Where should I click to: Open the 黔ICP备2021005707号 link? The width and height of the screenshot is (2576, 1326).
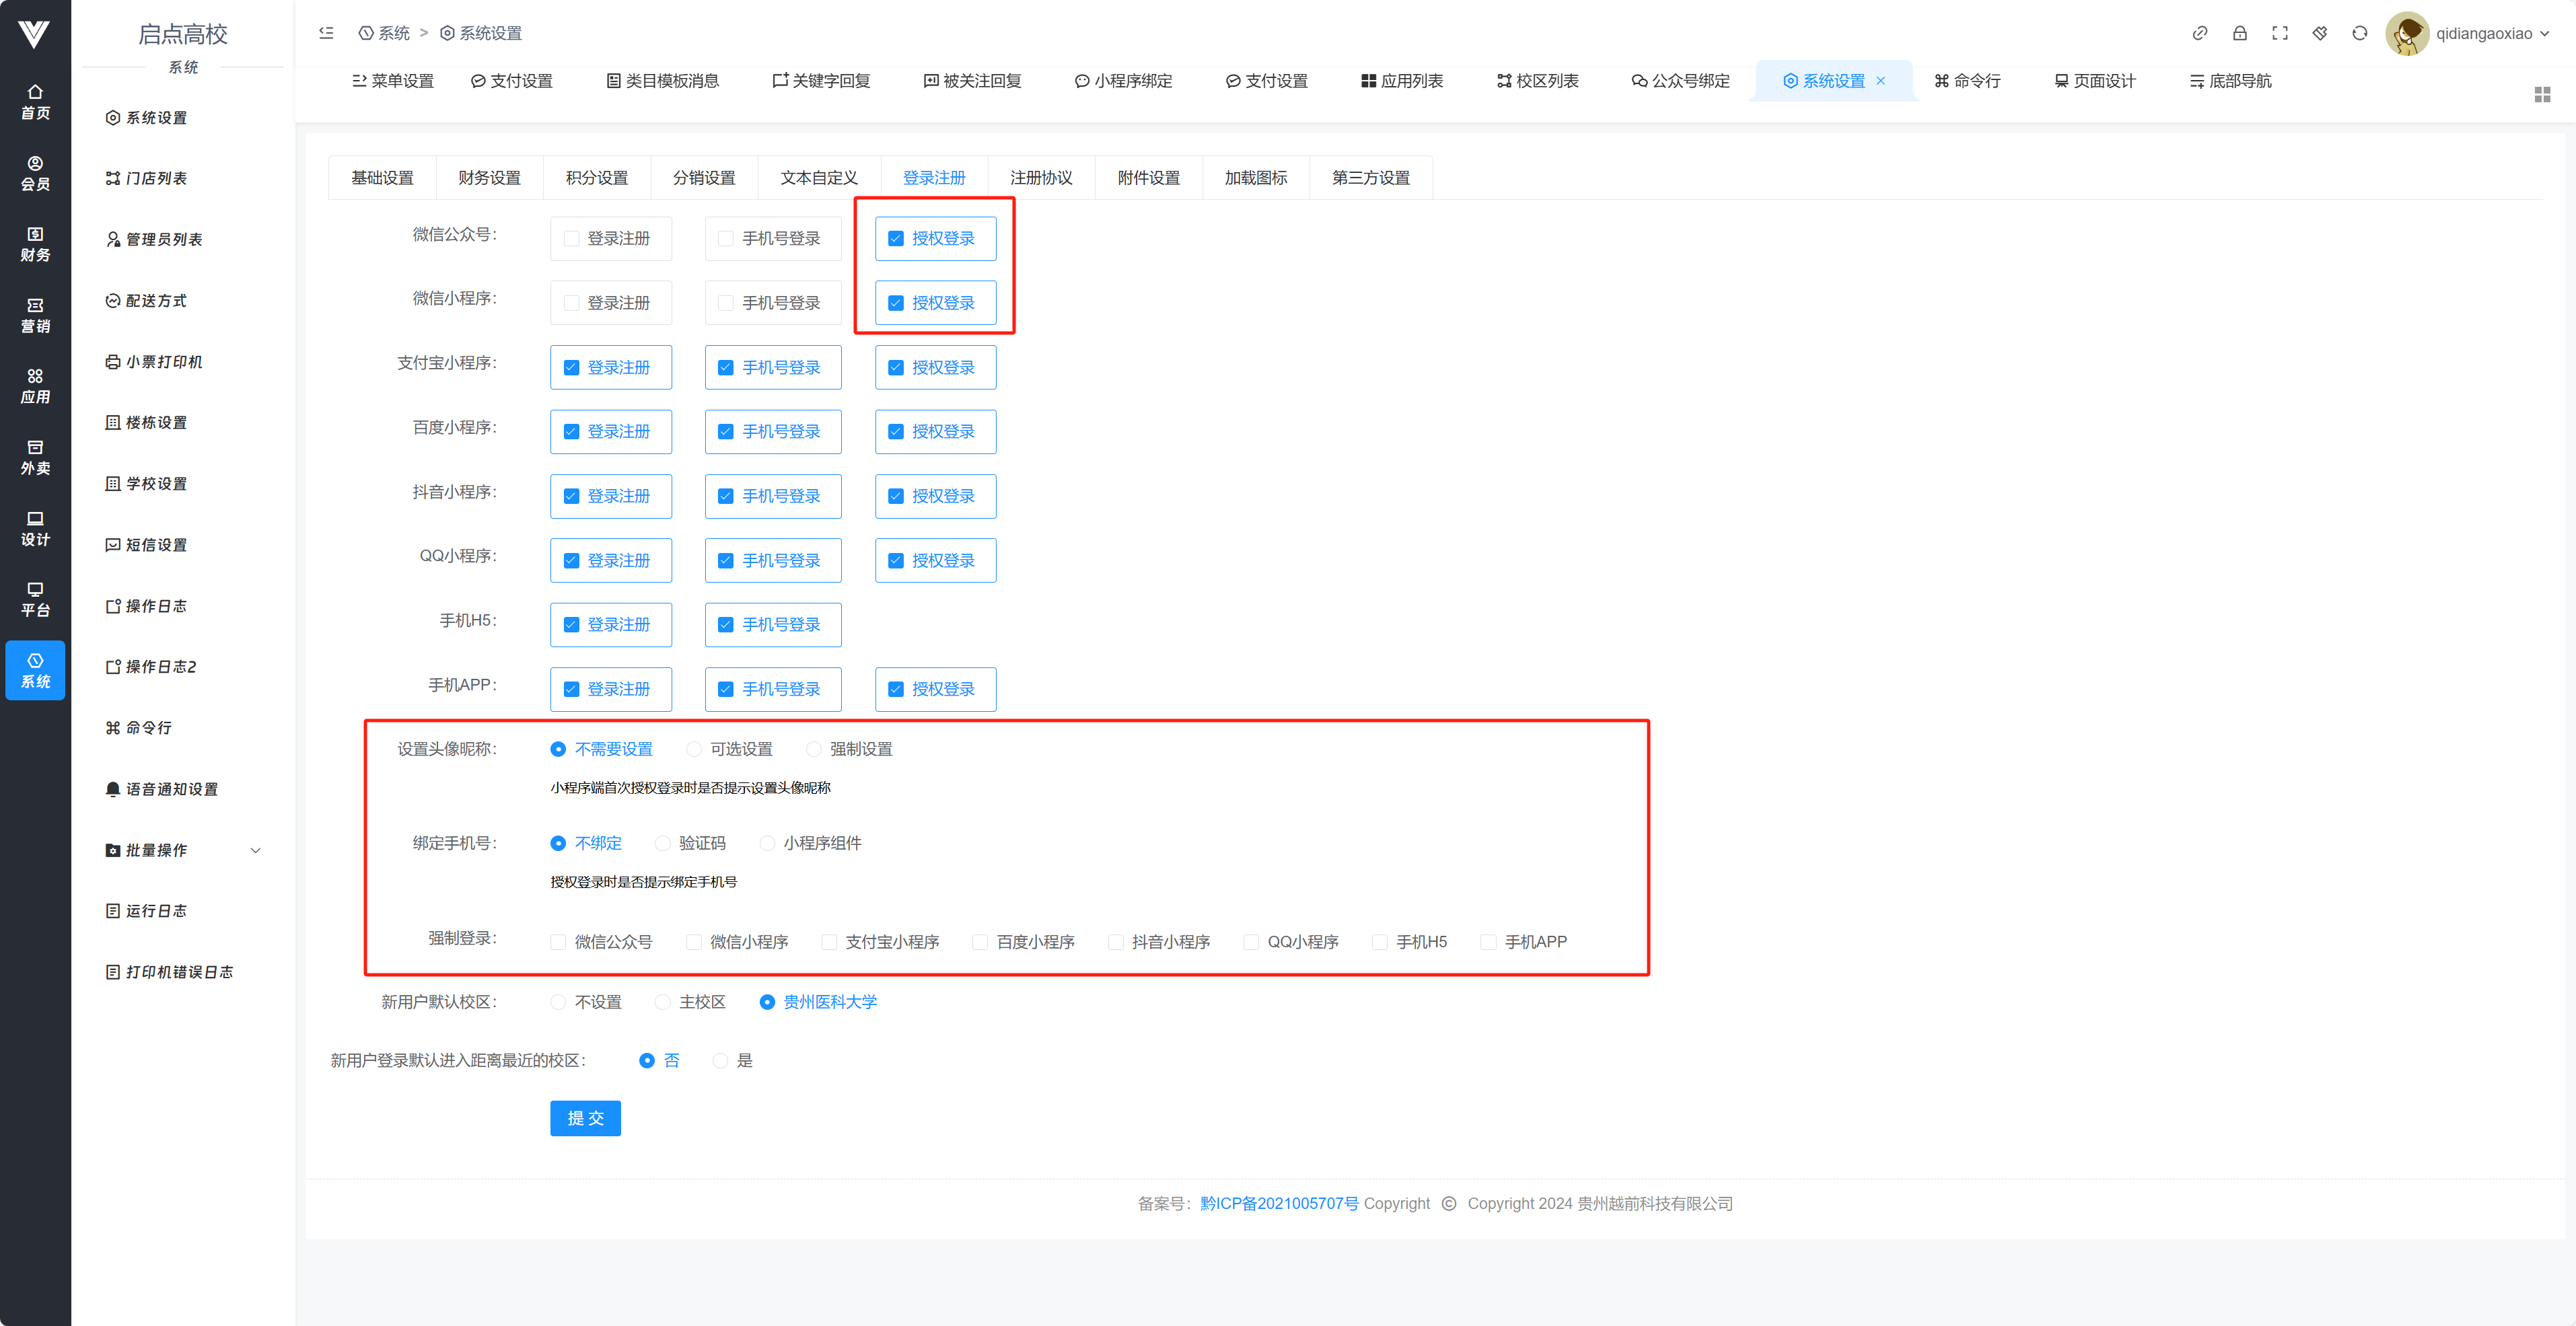tap(1278, 1203)
